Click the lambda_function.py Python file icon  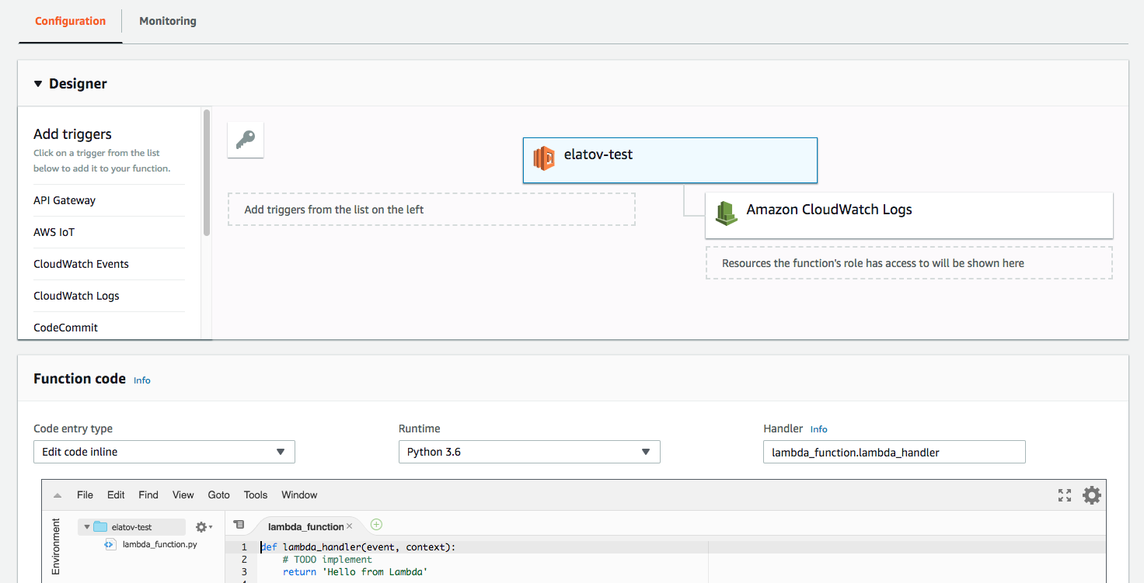click(110, 544)
